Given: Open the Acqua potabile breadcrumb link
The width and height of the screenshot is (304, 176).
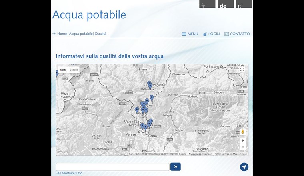Looking at the screenshot, I should [x=81, y=34].
